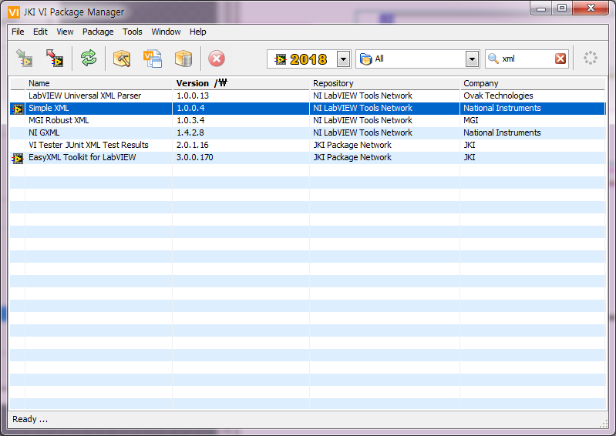Clear the xml search with red X
This screenshot has width=616, height=436.
pos(560,59)
